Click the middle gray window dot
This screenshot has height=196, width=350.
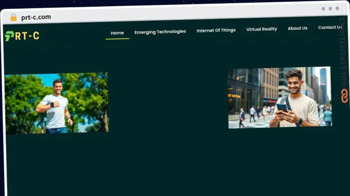pos(330,9)
